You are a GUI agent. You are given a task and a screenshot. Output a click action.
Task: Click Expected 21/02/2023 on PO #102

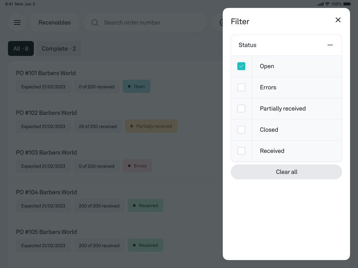pyautogui.click(x=43, y=126)
